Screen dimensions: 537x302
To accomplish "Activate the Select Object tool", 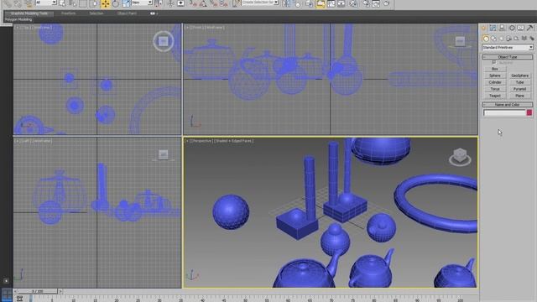I will click(x=62, y=3).
